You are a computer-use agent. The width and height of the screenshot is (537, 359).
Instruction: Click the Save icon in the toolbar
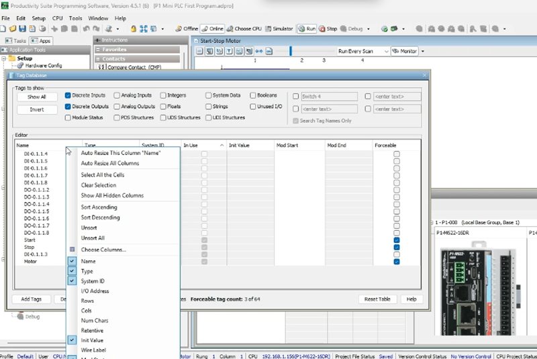[x=22, y=29]
